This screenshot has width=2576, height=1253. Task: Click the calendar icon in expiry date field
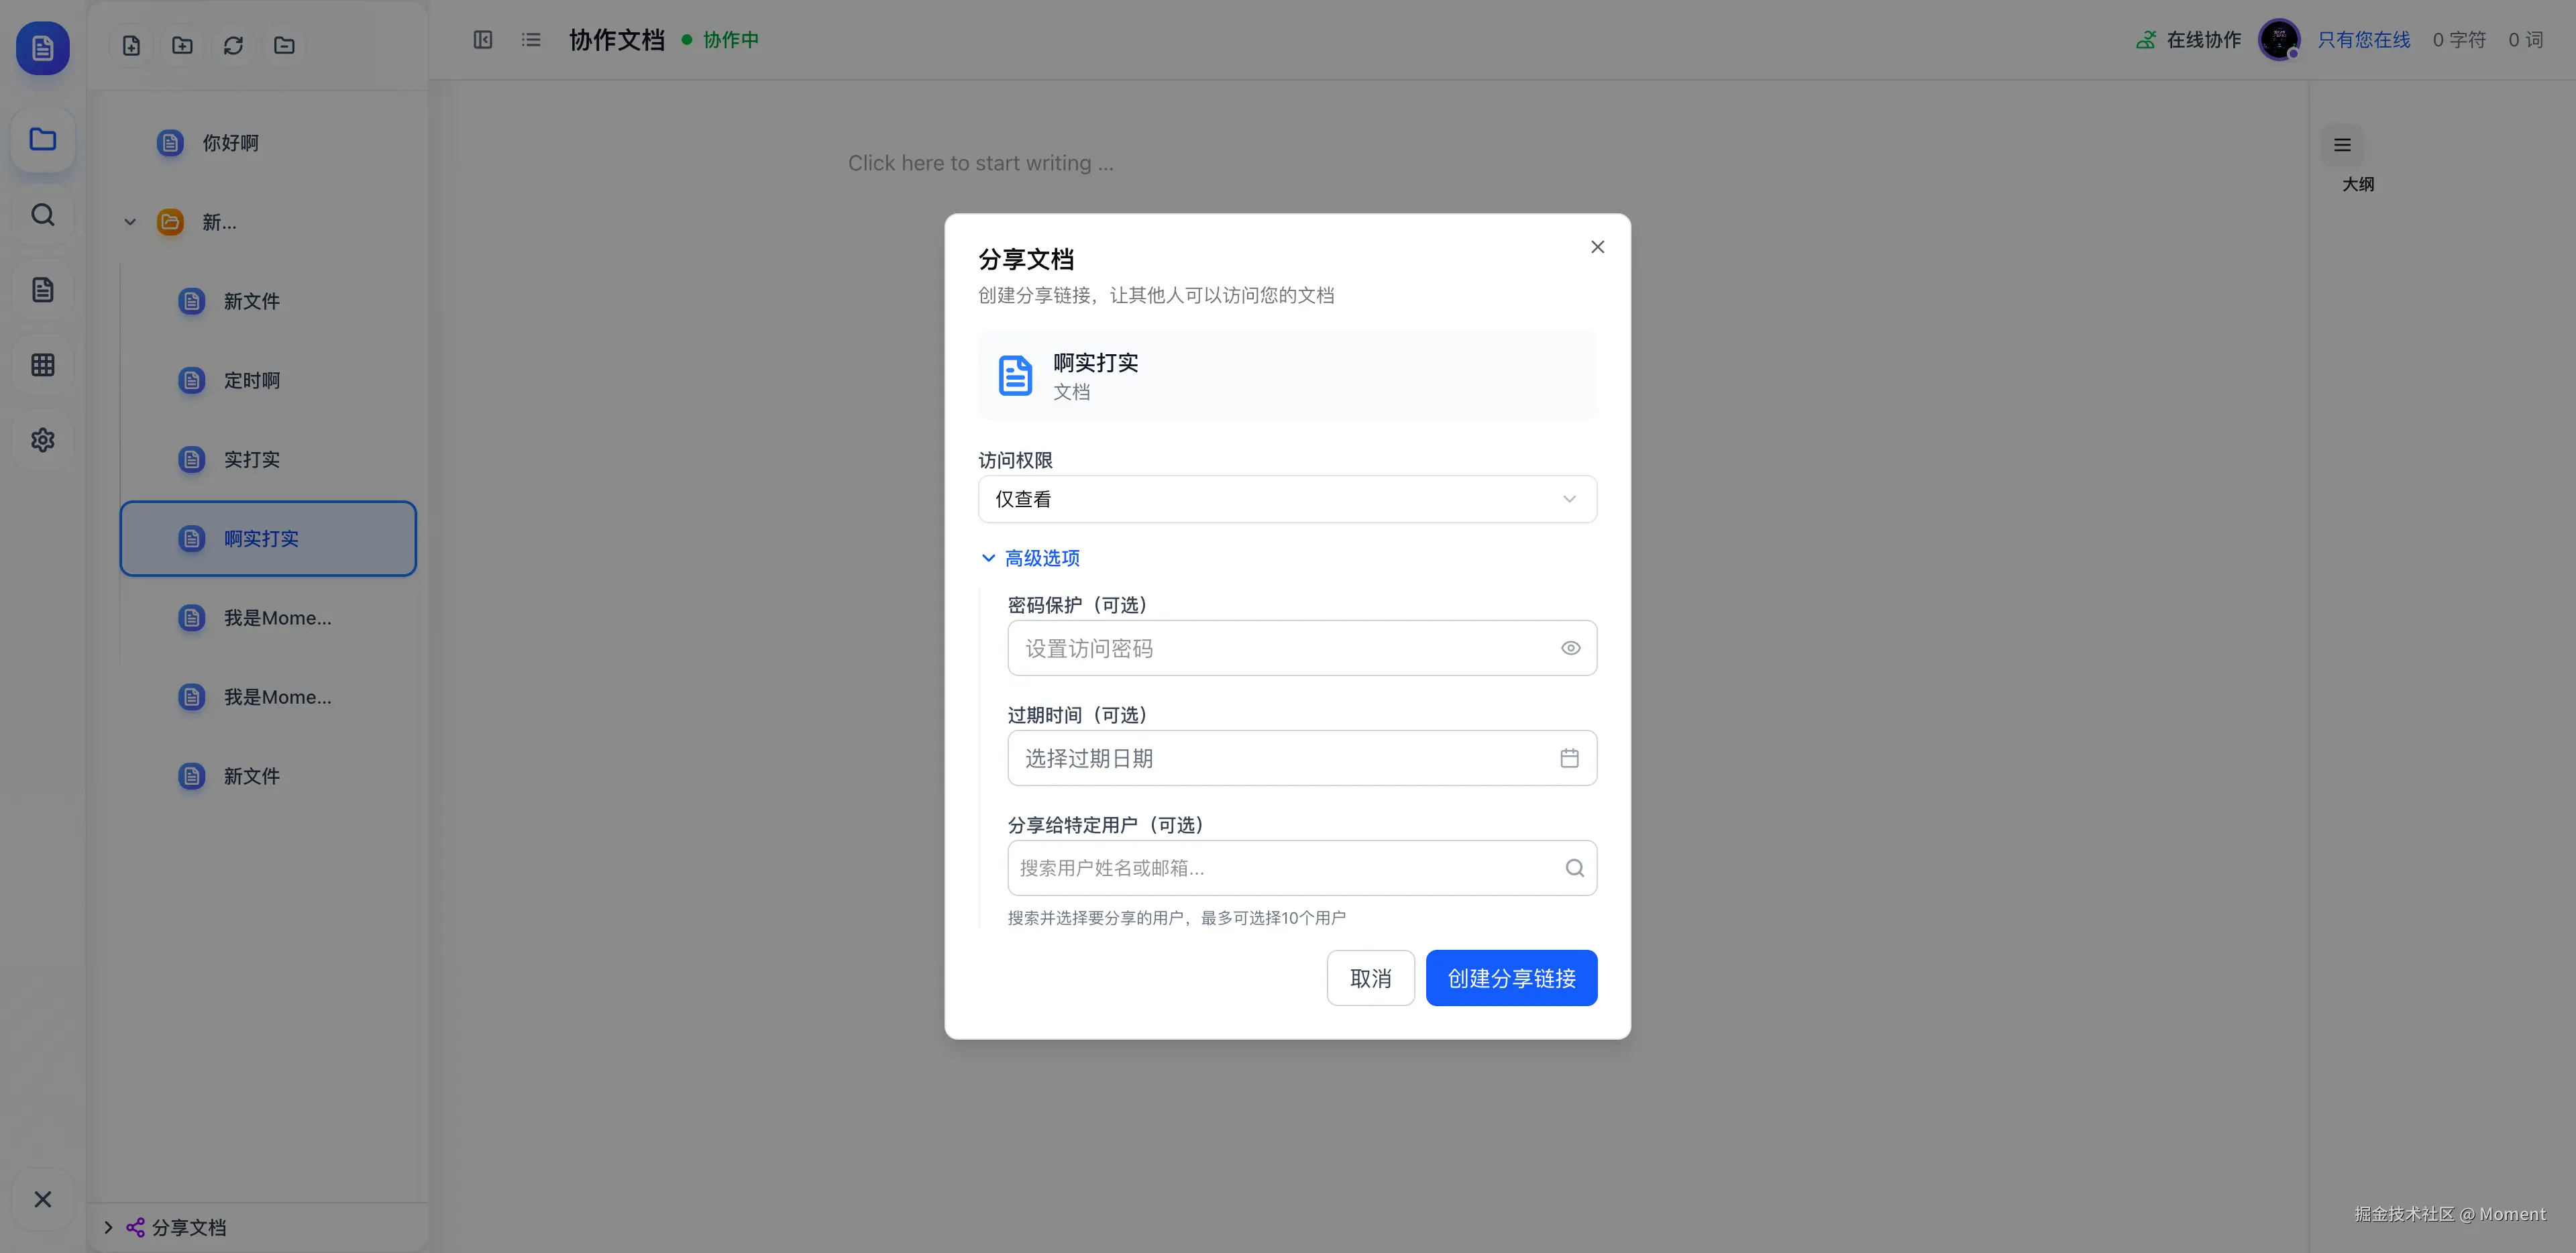click(1569, 758)
